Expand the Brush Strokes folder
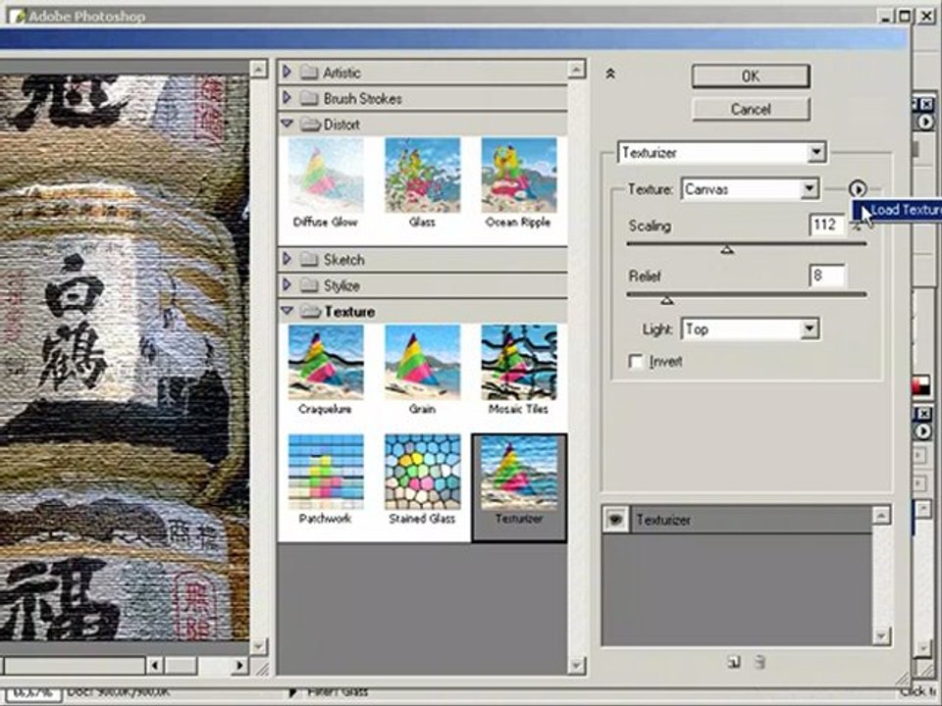Image resolution: width=942 pixels, height=706 pixels. [x=287, y=98]
